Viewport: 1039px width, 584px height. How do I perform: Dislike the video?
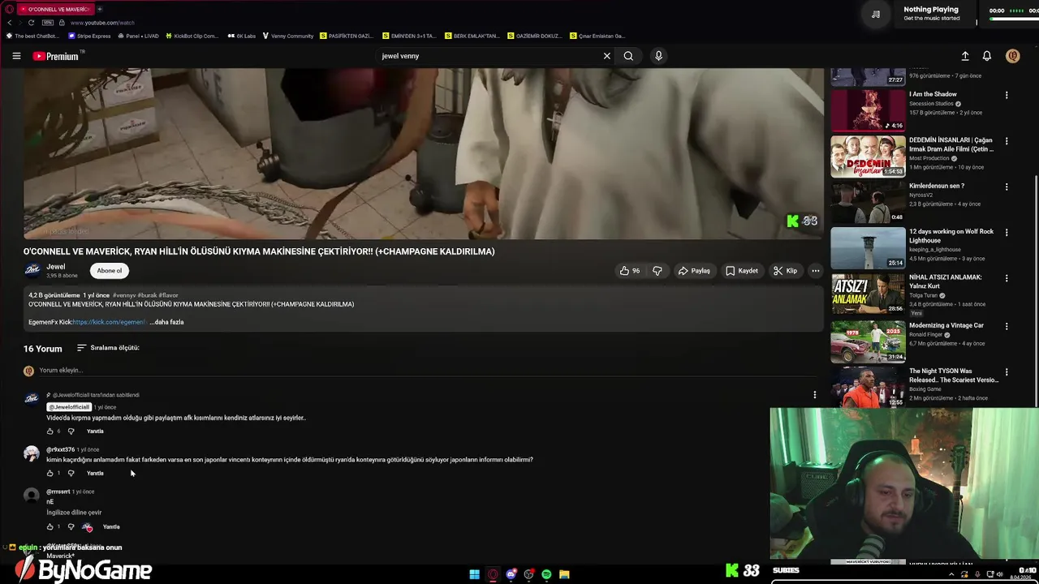coord(657,271)
